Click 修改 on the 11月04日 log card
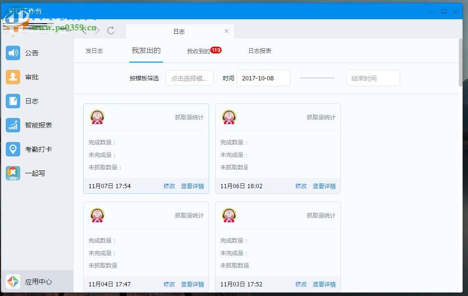468x296 pixels. coord(169,284)
